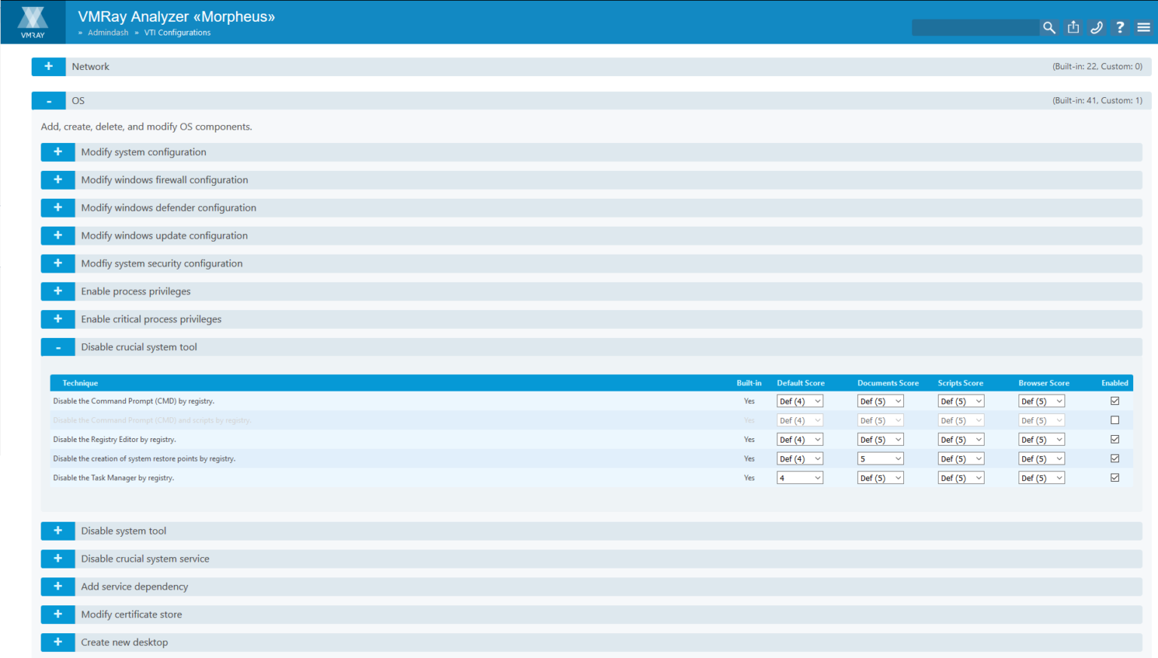Collapse the OS section
Viewport: 1158px width, 658px height.
48,100
